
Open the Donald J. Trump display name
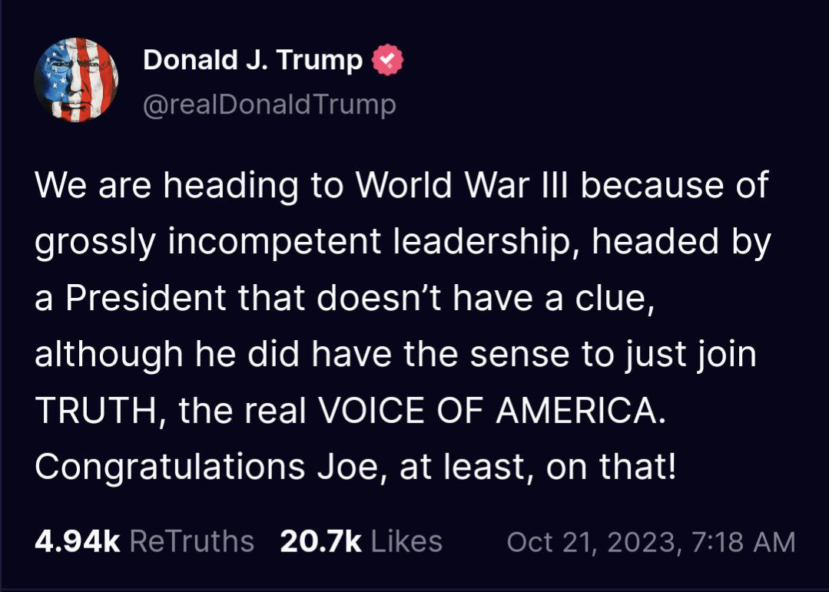[x=253, y=60]
